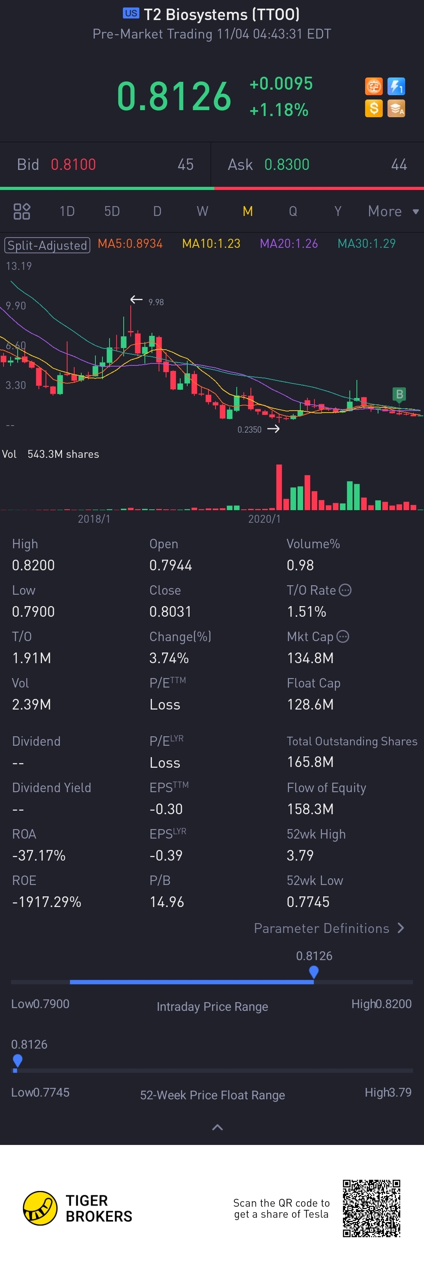Viewport: 424px width, 1272px height.
Task: Open T/O Rate info bubble icon
Action: (345, 590)
